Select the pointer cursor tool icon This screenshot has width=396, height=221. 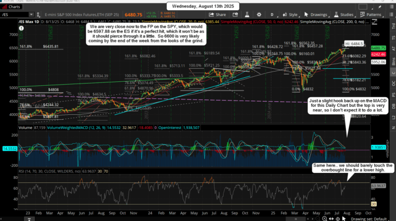coord(344,219)
